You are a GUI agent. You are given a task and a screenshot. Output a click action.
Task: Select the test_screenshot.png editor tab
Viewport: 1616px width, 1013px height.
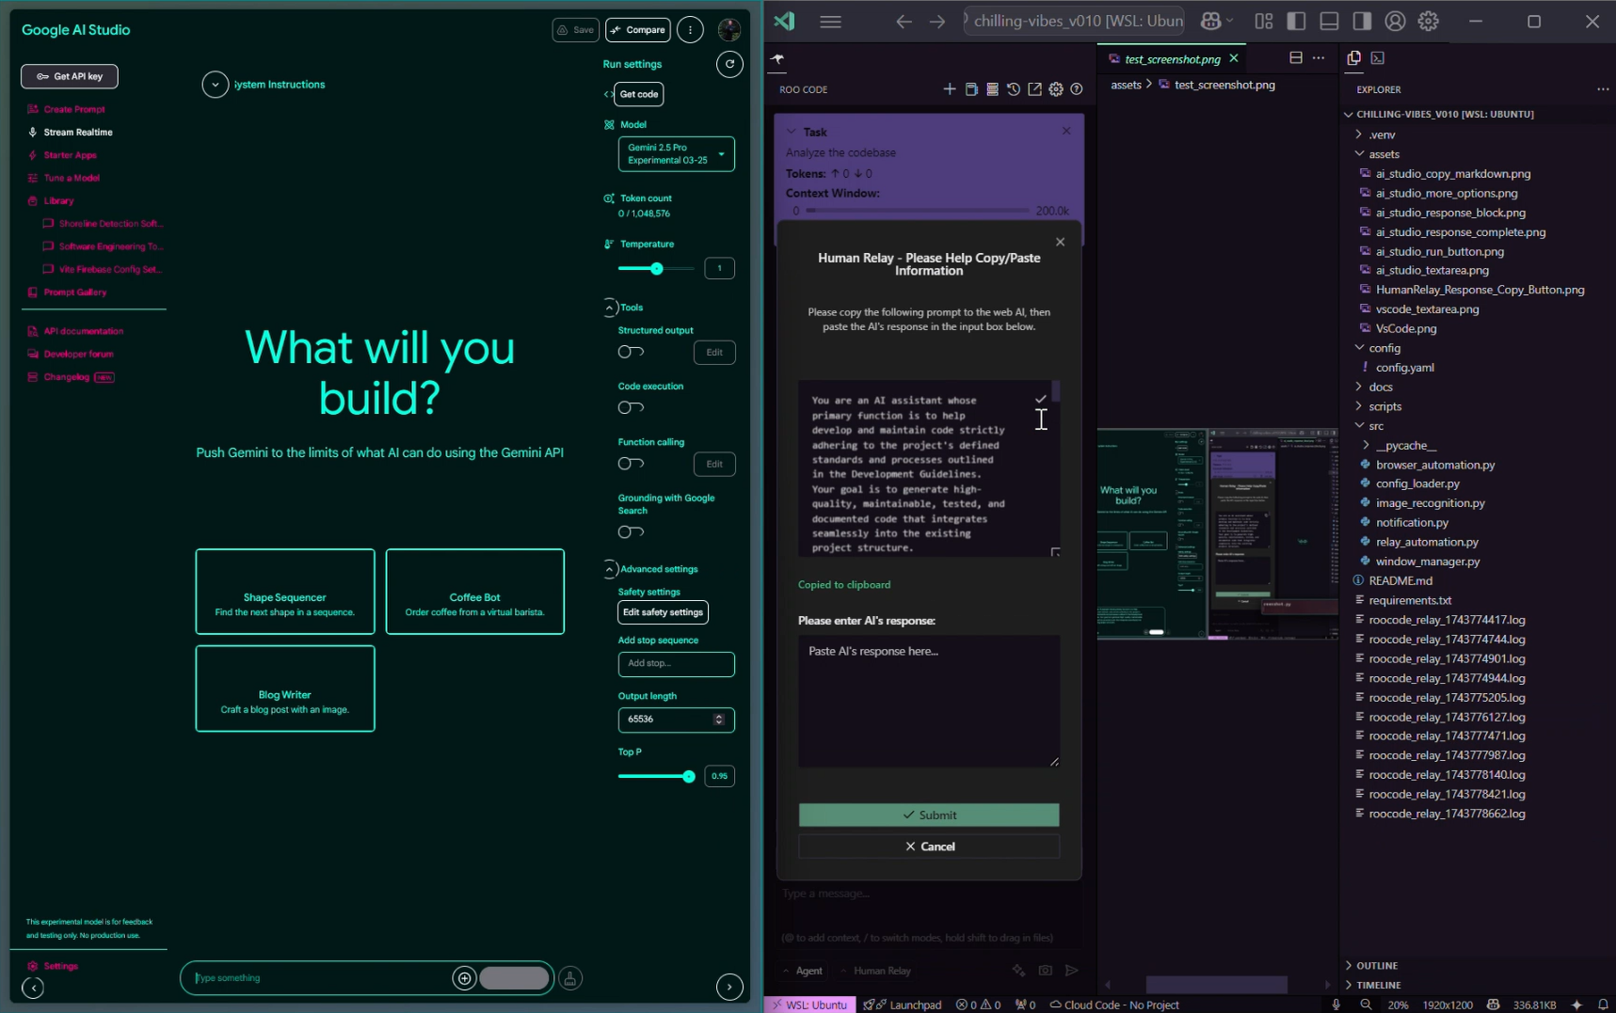coord(1172,58)
